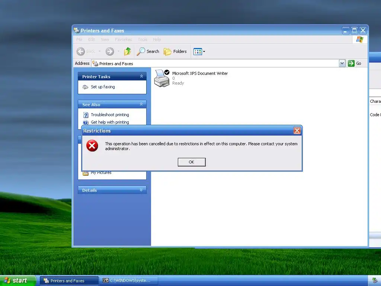Select the Microsoft XPS Document Writer printer icon
The width and height of the screenshot is (381, 286).
(x=162, y=78)
